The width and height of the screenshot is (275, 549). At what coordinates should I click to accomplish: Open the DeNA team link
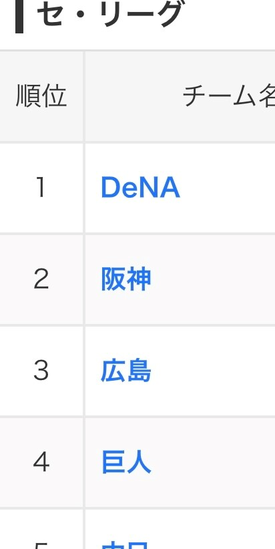(x=141, y=188)
